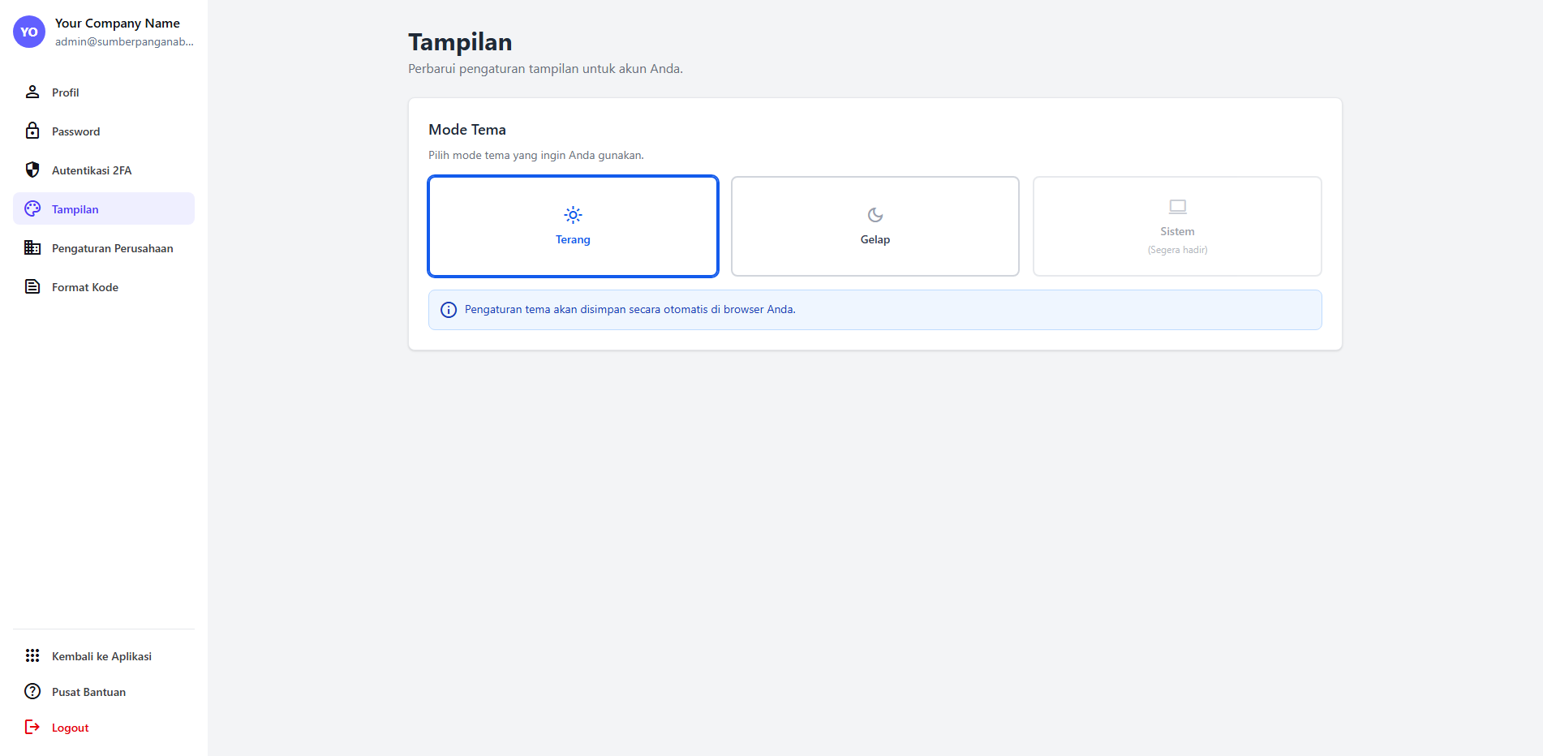Screen dimensions: 1543x756
Task: Click the YO company avatar
Action: coord(29,32)
